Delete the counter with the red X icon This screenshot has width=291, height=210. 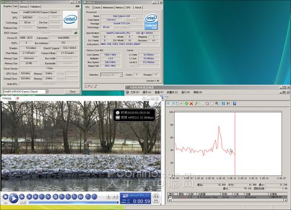(x=191, y=104)
